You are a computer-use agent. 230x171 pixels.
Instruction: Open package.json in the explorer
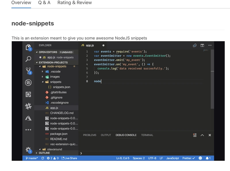pos(59,134)
